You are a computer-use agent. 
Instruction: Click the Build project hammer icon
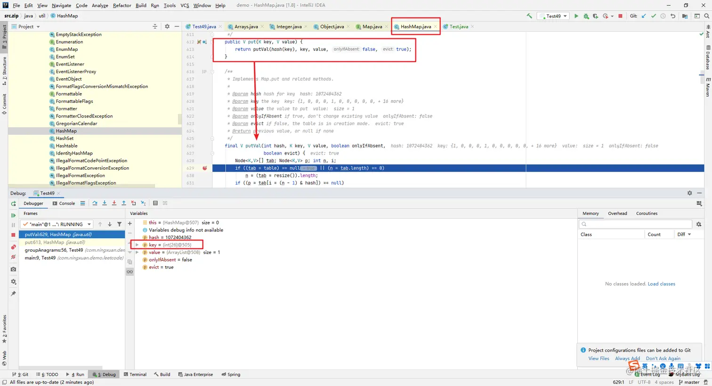click(529, 16)
